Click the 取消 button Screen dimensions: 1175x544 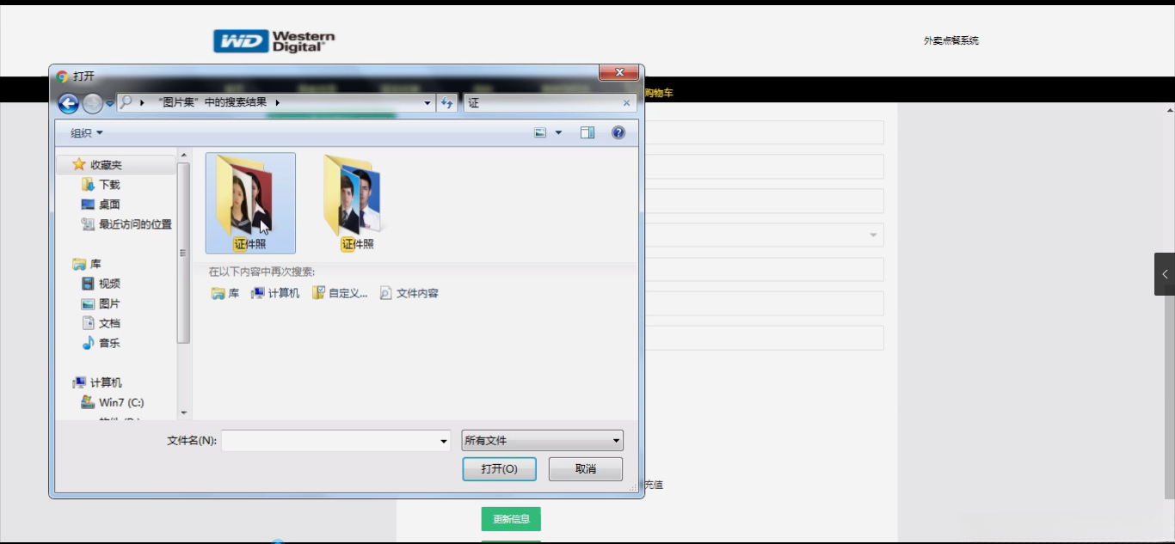(x=586, y=469)
